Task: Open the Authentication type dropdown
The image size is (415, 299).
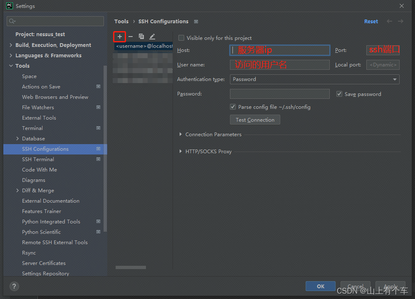Action: pos(314,79)
